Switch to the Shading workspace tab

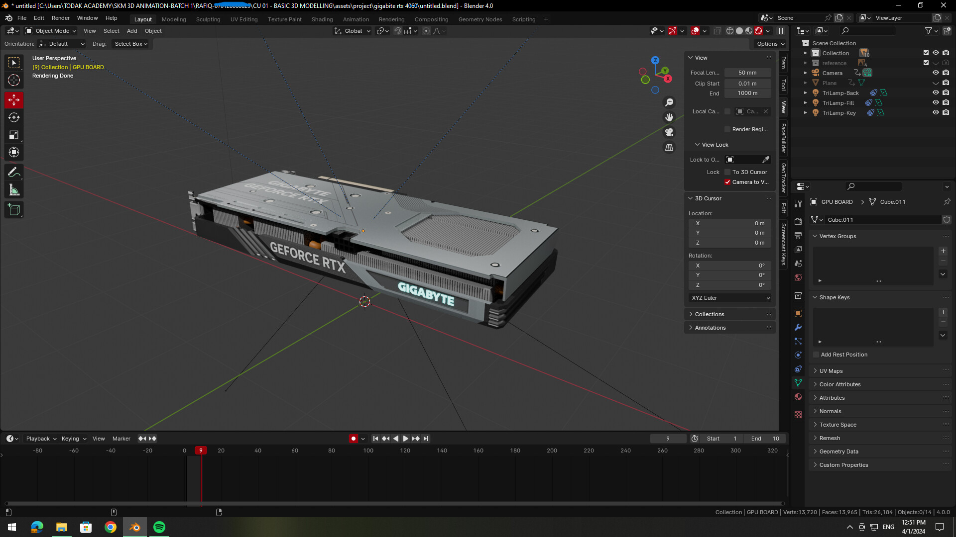point(322,19)
